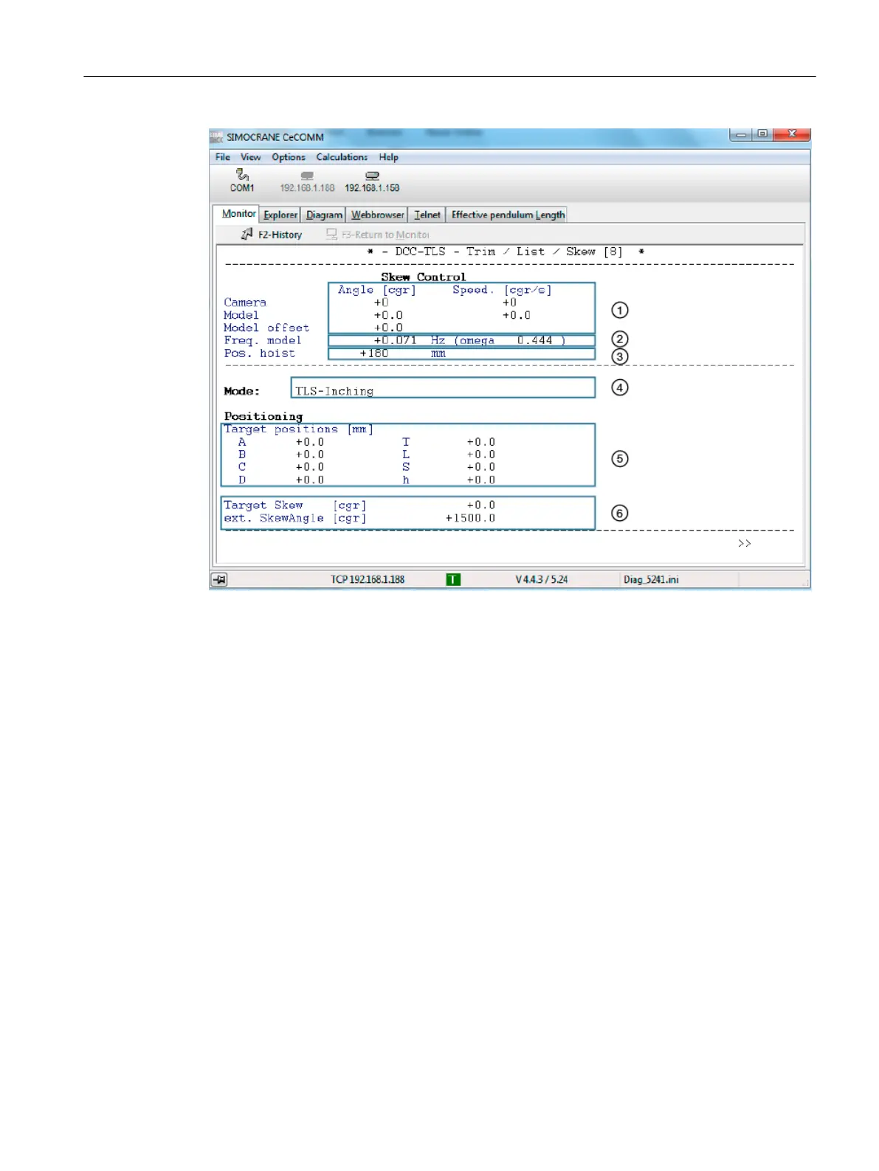Click Diag_5241.ini in status bar
Viewport: 879px width, 1171px height.
[x=651, y=580]
